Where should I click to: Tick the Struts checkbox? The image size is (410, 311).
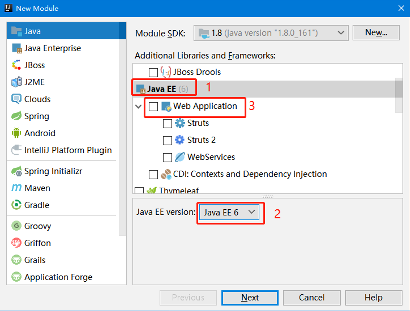click(x=167, y=124)
